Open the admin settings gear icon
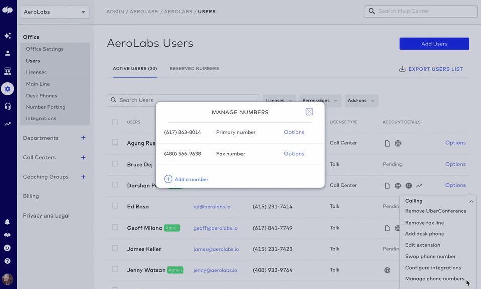 pos(8,89)
